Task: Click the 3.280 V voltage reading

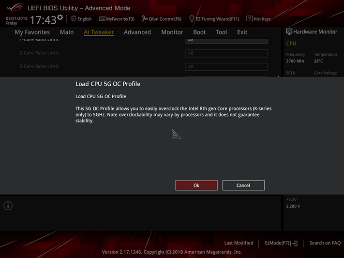Action: click(293, 206)
